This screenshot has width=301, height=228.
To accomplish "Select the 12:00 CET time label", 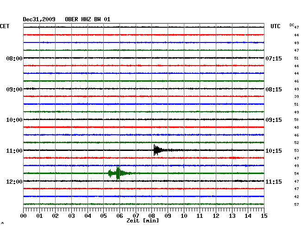I will (x=14, y=181).
